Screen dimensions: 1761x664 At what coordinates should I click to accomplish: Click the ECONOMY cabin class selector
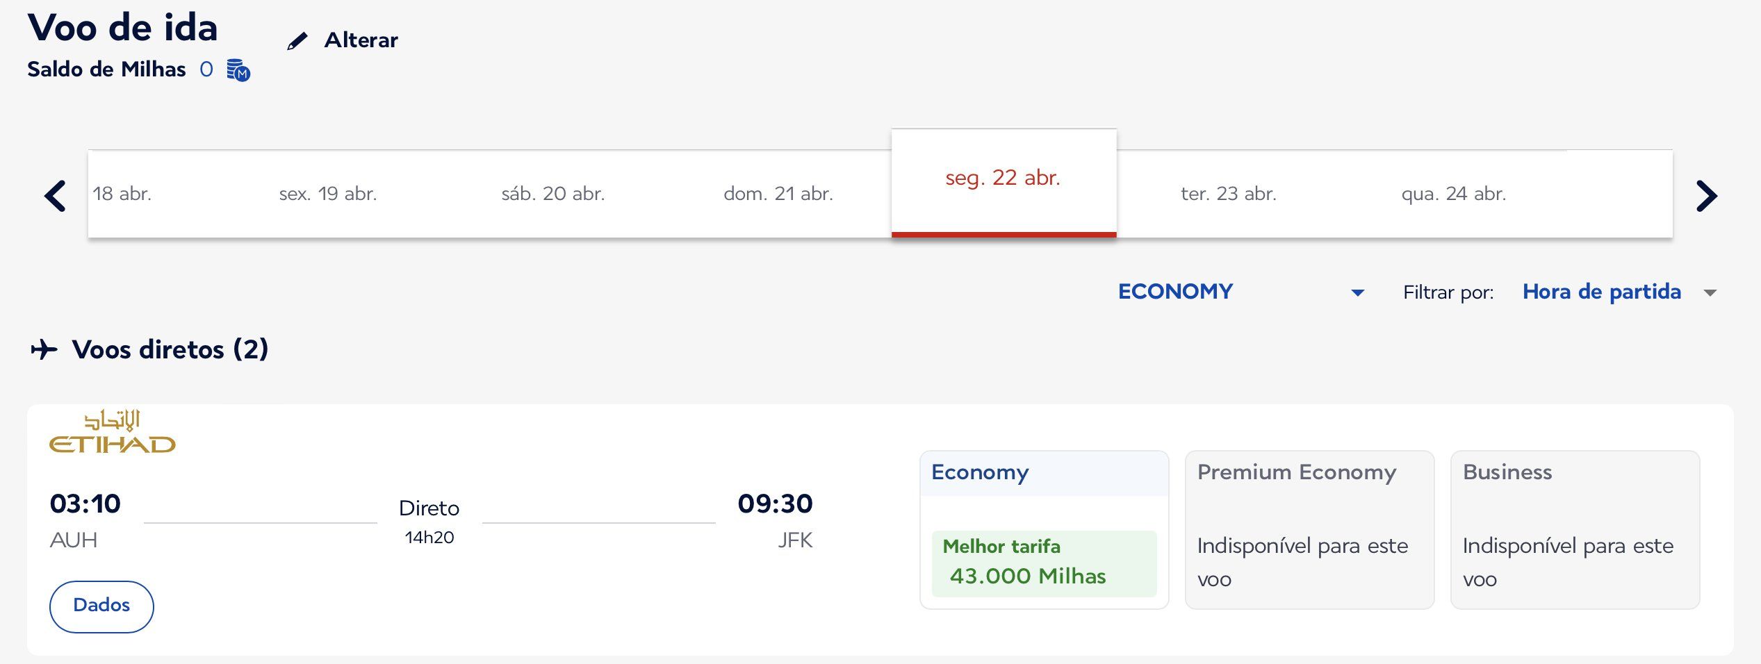coord(1241,292)
